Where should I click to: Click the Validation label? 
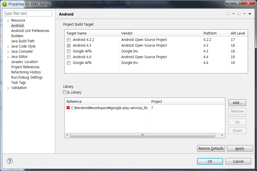[x=19, y=88]
